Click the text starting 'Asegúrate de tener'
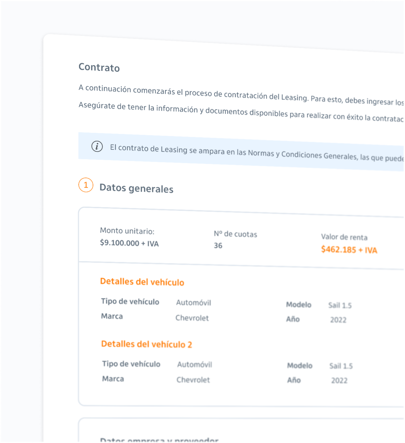This screenshot has width=405, height=443. pos(241,112)
